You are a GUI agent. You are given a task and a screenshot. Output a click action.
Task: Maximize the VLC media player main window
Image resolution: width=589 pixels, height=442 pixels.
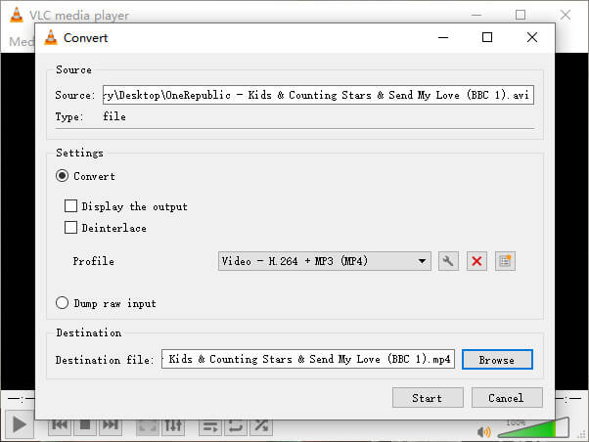click(x=521, y=15)
